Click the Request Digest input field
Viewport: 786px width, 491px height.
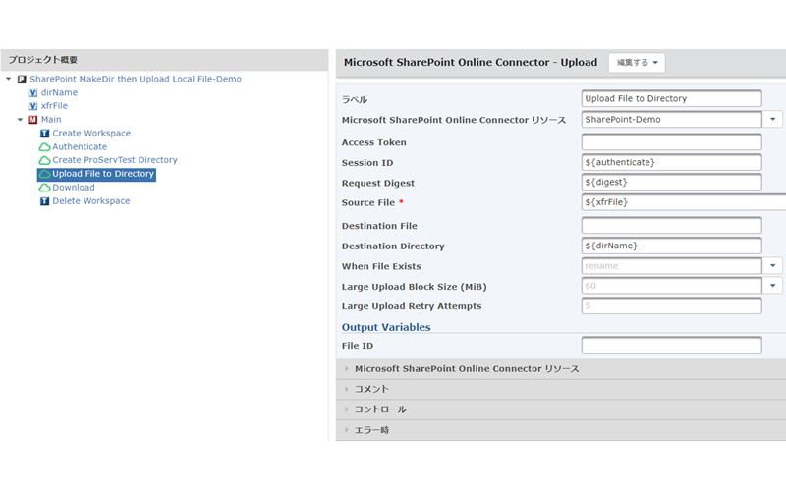(671, 182)
